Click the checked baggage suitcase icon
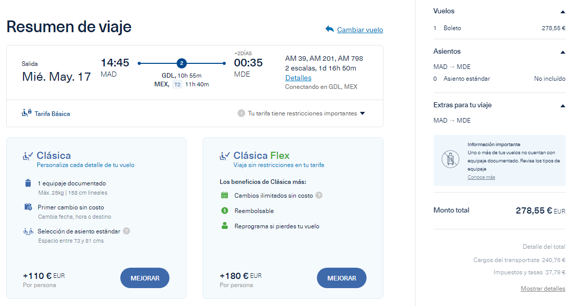This screenshot has height=306, width=579. tap(28, 183)
